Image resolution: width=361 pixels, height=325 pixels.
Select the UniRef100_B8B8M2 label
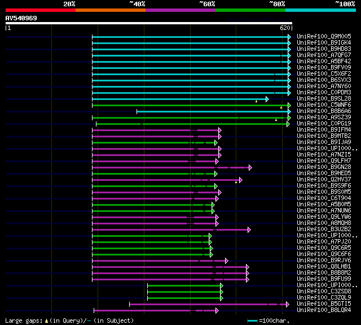point(324,273)
